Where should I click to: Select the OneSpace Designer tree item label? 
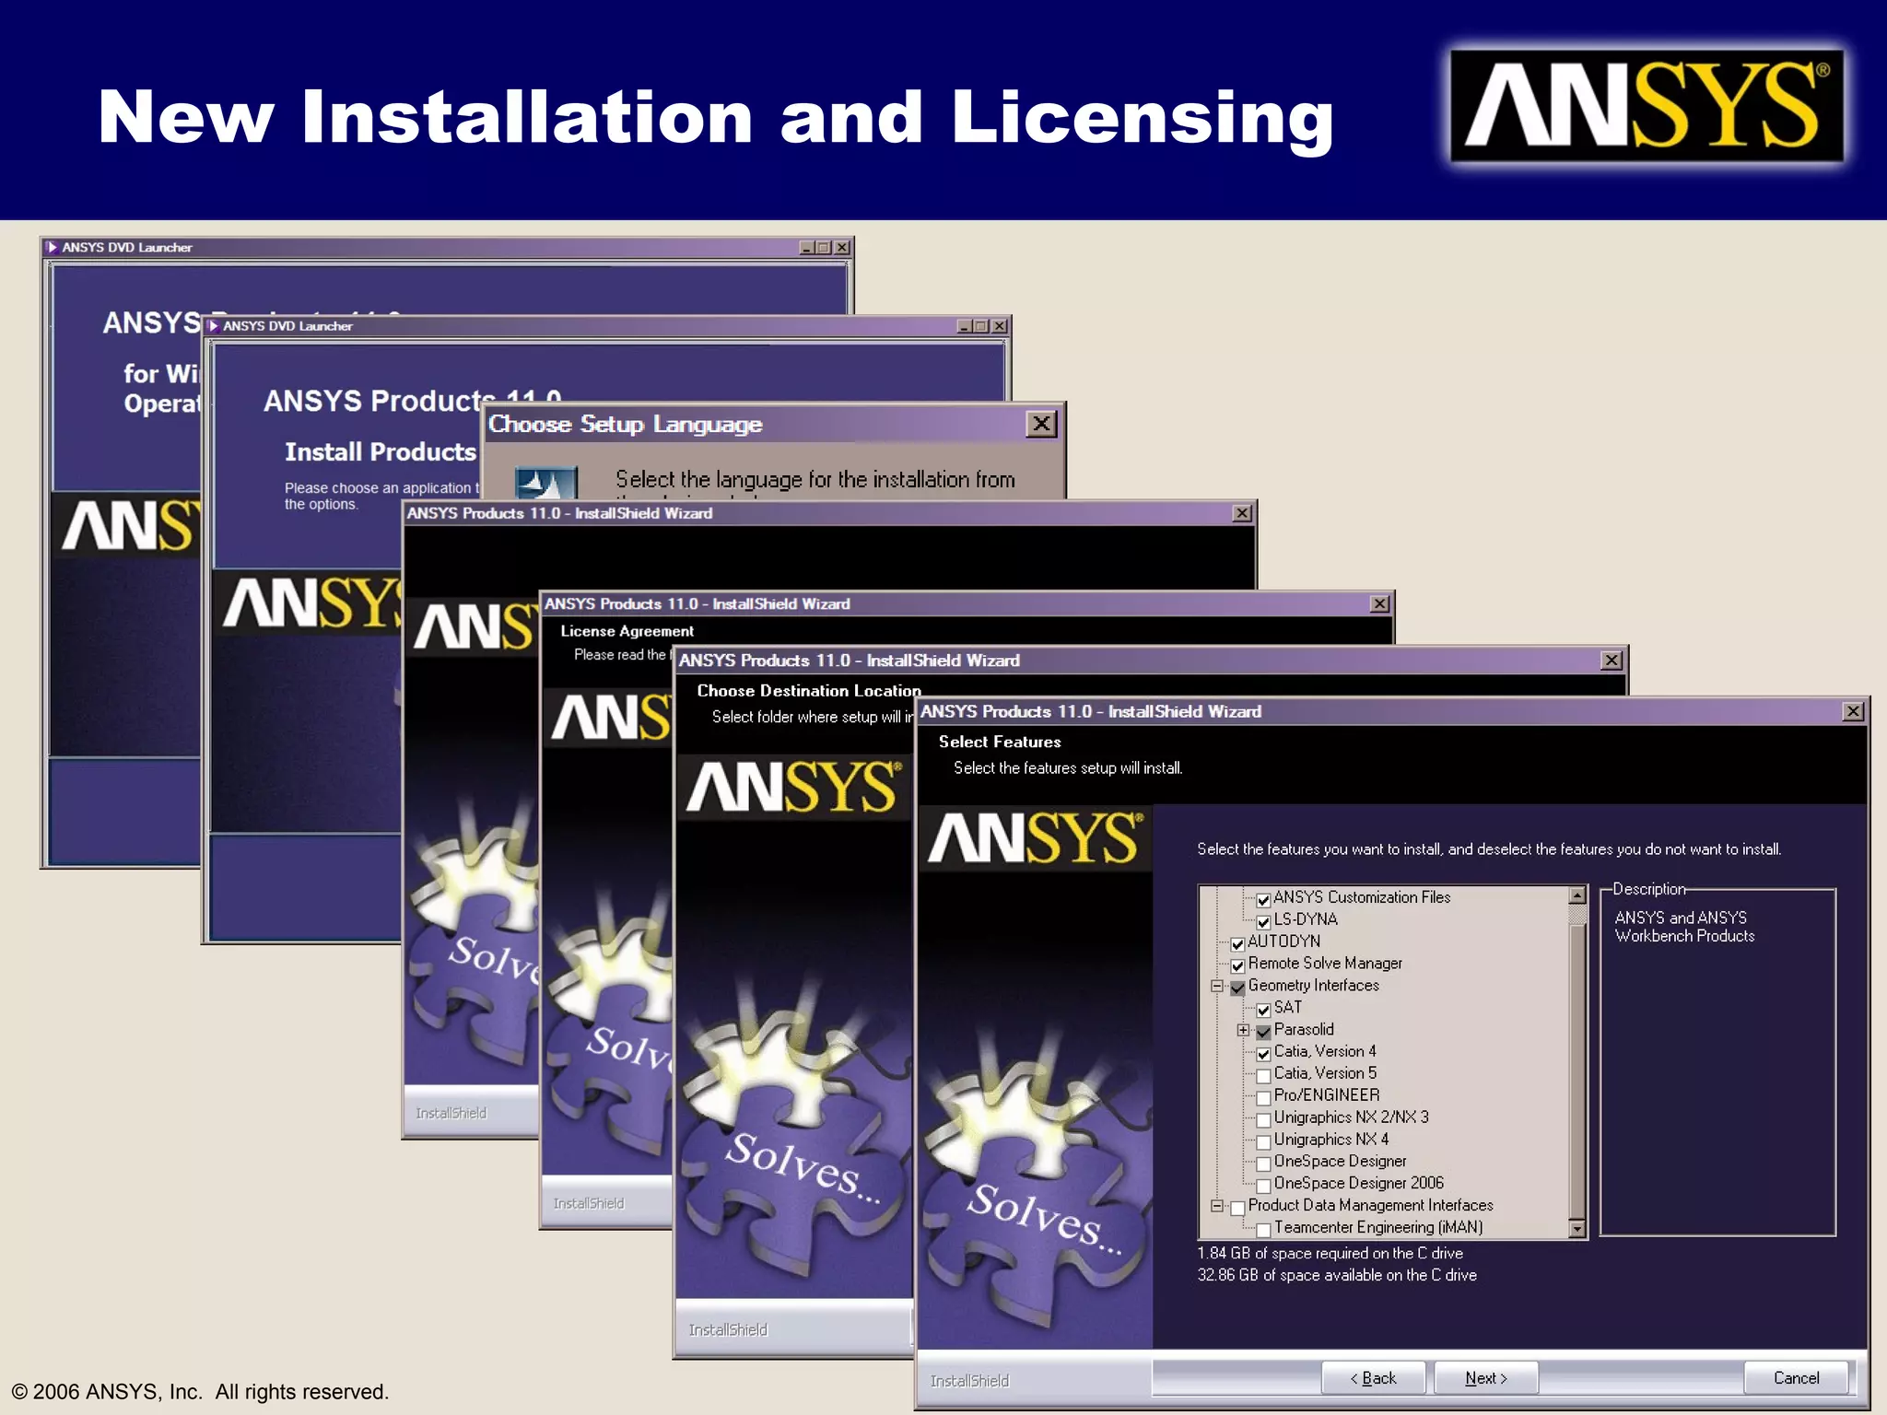(x=1340, y=1162)
